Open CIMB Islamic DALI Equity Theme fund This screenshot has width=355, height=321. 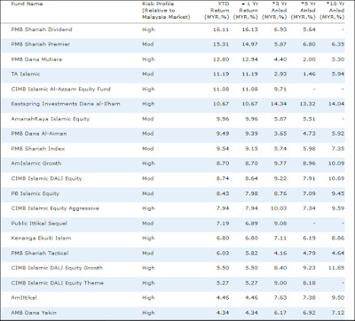point(58,283)
